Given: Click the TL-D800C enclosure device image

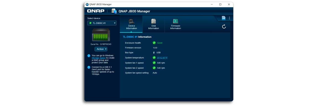Looking at the screenshot, I should point(101,35).
